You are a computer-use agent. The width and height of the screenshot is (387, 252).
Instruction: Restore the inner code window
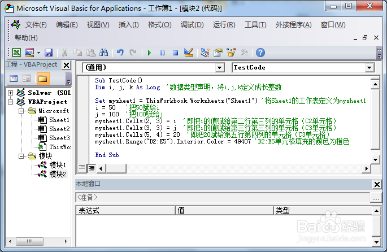tap(365, 38)
